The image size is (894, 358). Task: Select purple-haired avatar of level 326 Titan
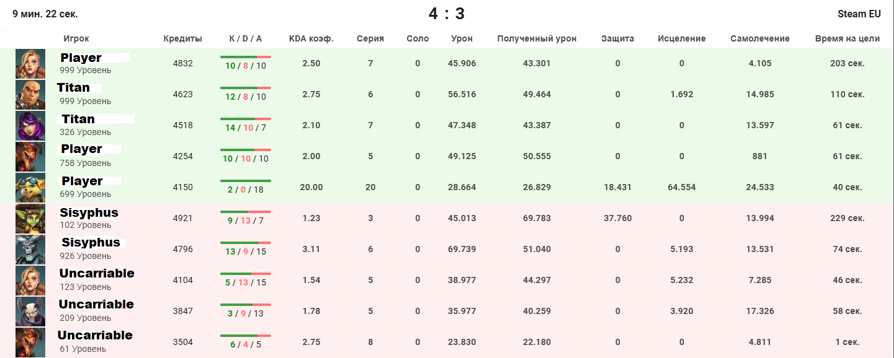coord(30,126)
